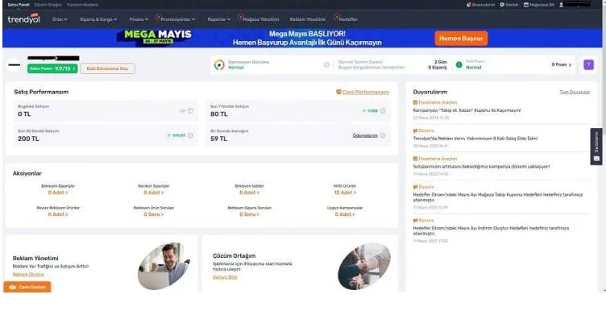Click the Operasyon Durumu gauge icon
This screenshot has height=315, width=606.
219,65
